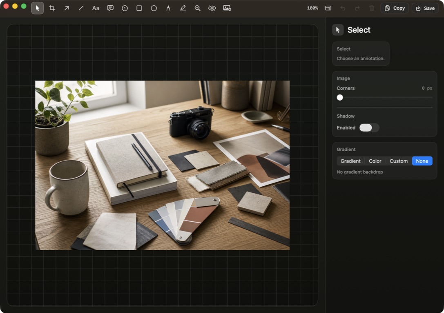Click the Add Image icon
Viewport: 444px width, 313px height.
(x=227, y=8)
